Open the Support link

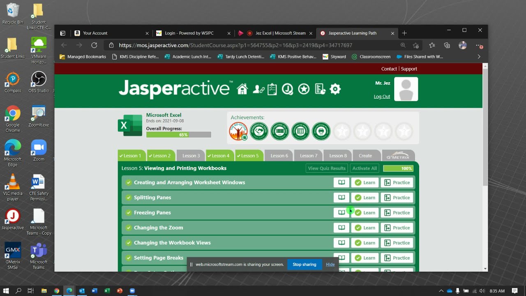pos(409,69)
